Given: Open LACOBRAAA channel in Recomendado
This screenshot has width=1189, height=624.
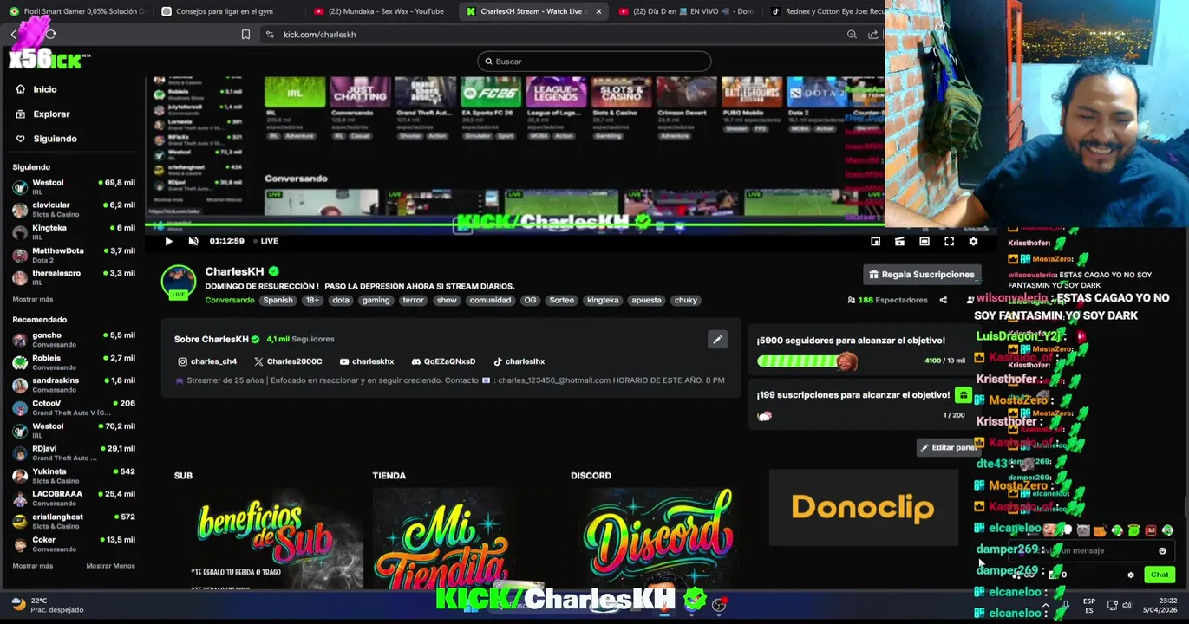Looking at the screenshot, I should (74, 497).
